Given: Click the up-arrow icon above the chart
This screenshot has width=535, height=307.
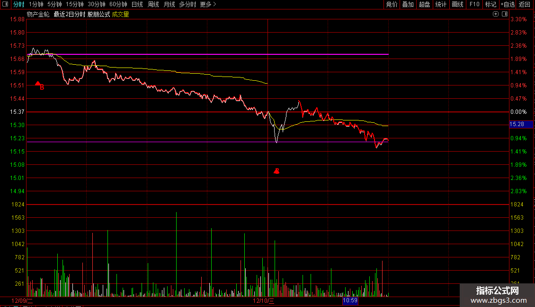Looking at the screenshot, I should point(495,14).
